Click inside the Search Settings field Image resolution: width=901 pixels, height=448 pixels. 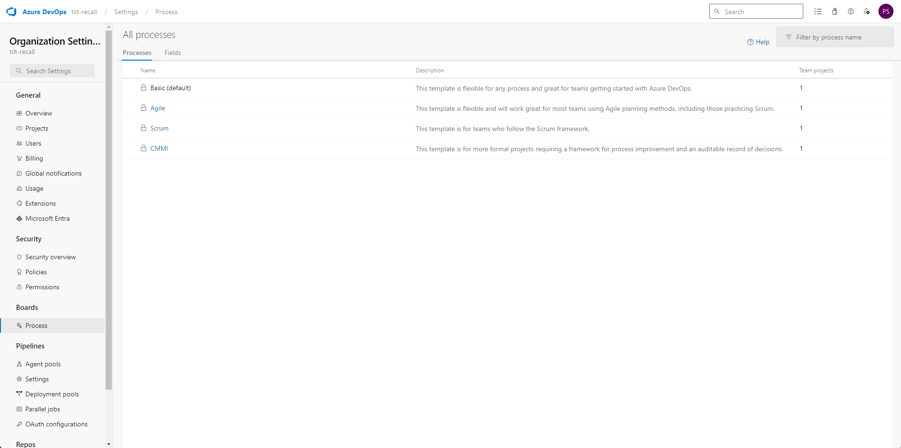pyautogui.click(x=52, y=70)
